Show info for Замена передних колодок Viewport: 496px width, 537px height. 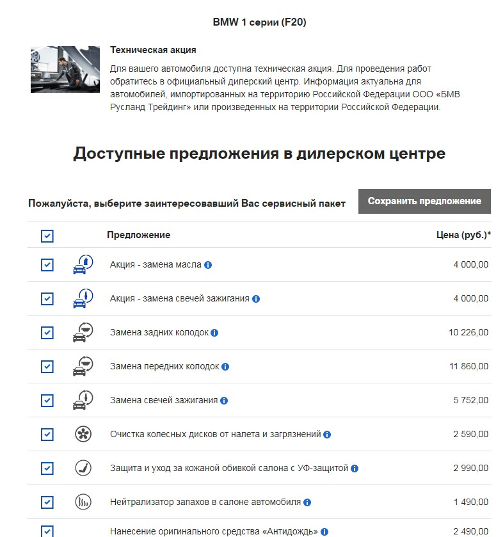[x=225, y=367]
